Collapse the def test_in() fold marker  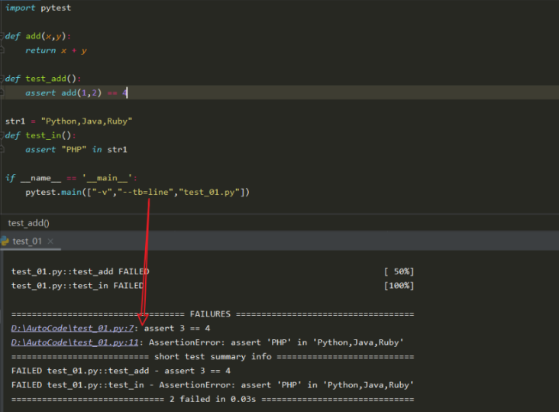pos(2,135)
